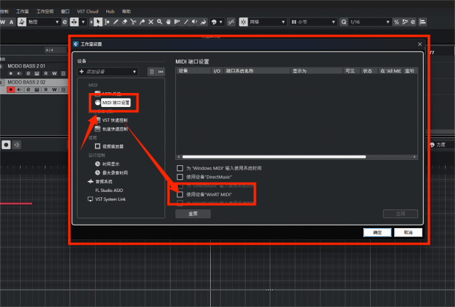Screen dimensions: 455x307
Task: Select the Time Warp tool
Action: pos(177,22)
